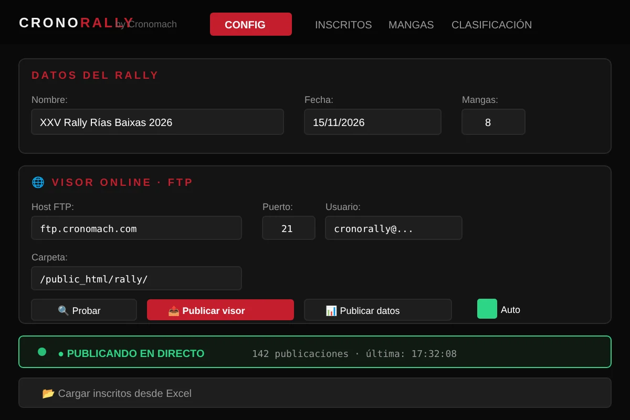Open the CONFIG tab
The image size is (630, 420).
point(251,24)
